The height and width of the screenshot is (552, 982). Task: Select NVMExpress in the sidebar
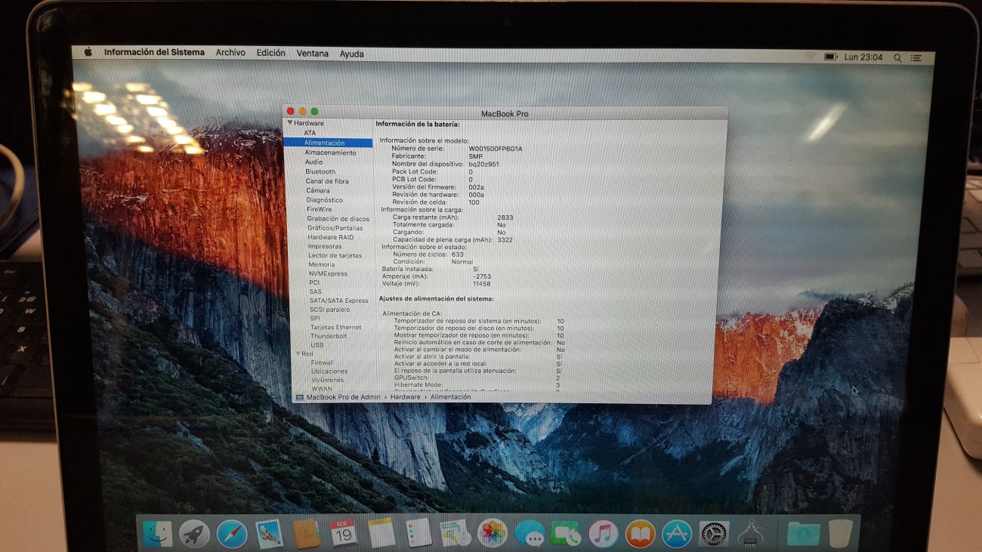(328, 273)
